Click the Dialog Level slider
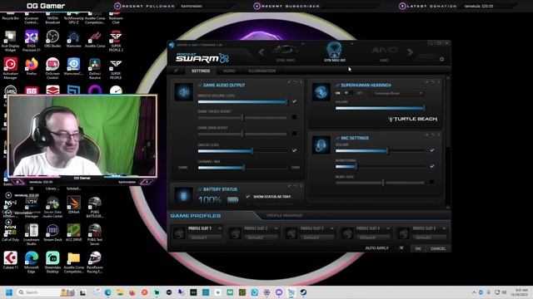Screen dimensions: 533x299 242,151
